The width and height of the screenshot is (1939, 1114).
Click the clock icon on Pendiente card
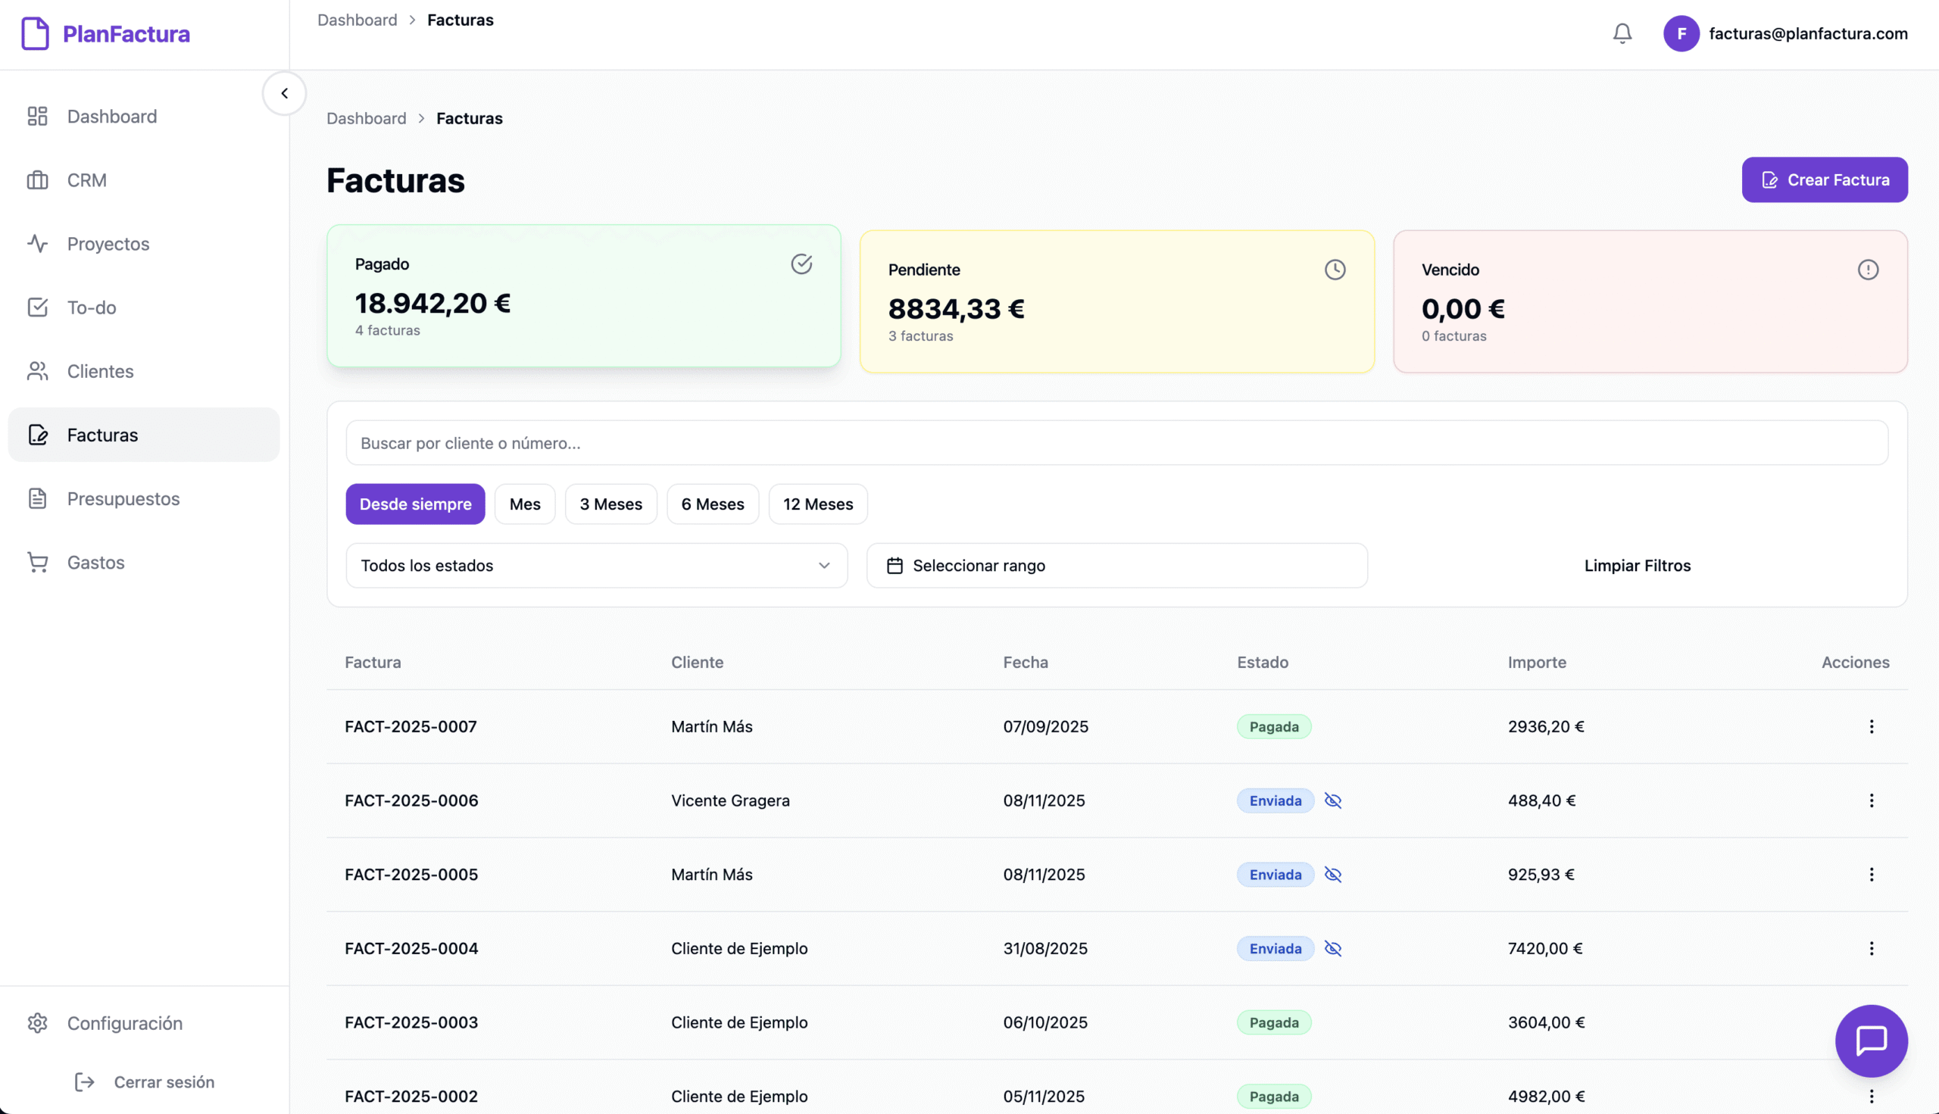[1335, 270]
